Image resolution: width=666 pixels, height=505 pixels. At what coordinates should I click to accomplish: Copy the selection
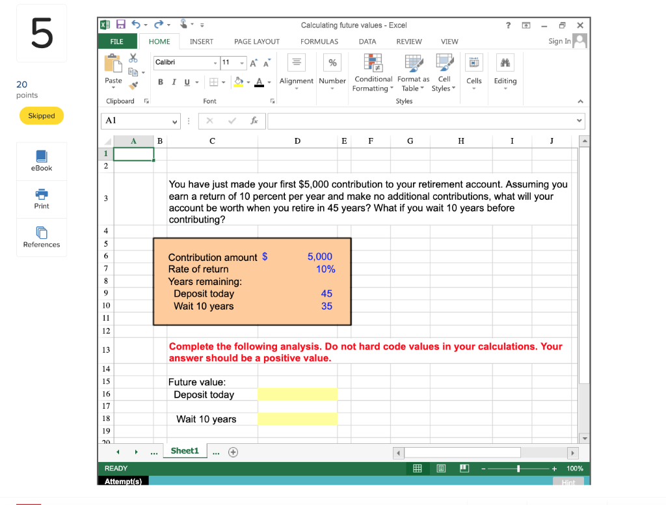(133, 72)
